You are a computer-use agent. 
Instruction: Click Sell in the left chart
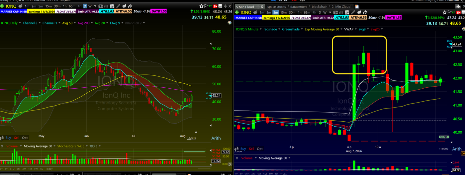coord(17,138)
